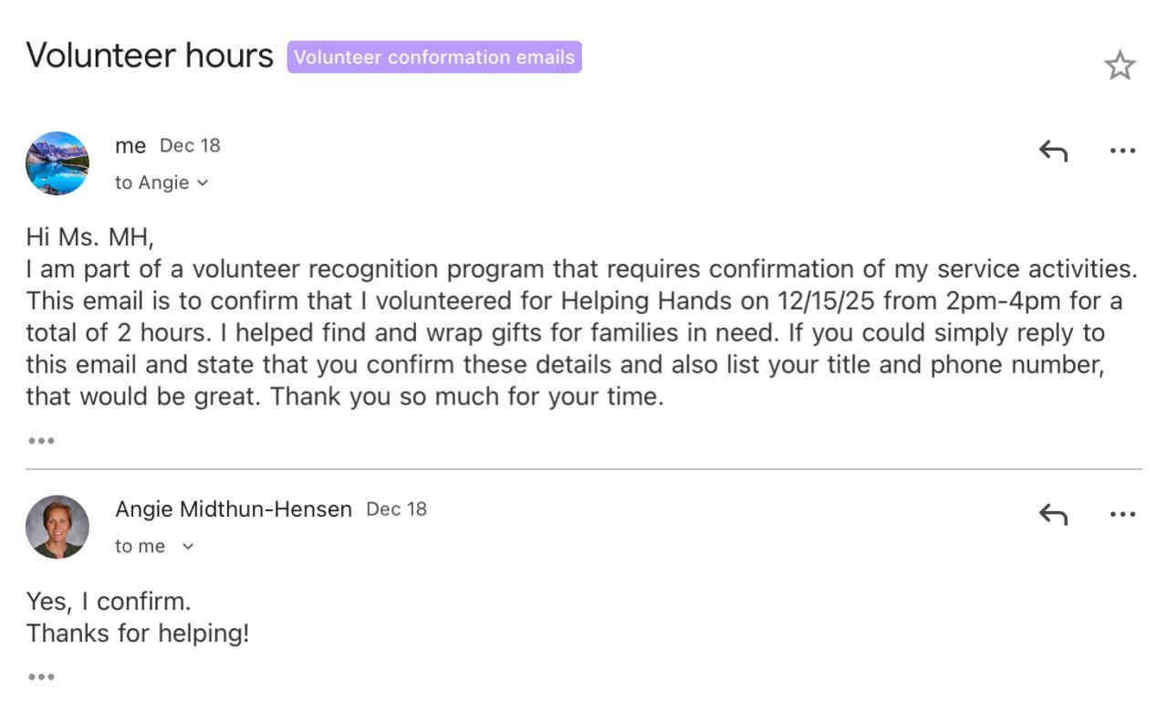Image resolution: width=1168 pixels, height=712 pixels.
Task: Click the "Hi Ms. MH," greeting line
Action: 90,238
